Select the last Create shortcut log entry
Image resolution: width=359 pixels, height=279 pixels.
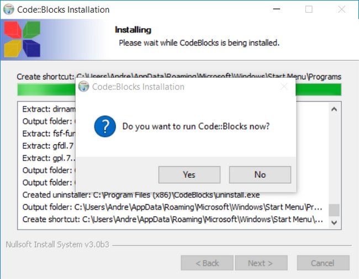tap(173, 219)
